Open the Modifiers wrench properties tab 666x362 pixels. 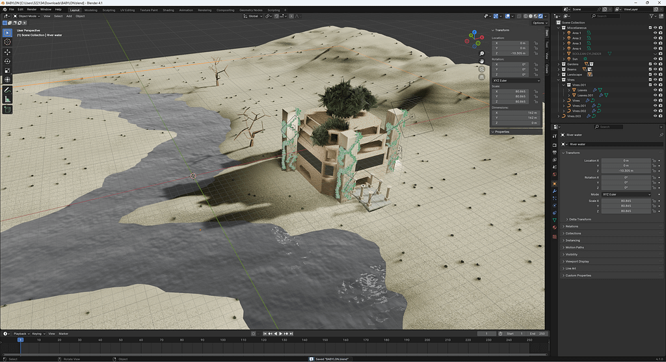(x=555, y=191)
